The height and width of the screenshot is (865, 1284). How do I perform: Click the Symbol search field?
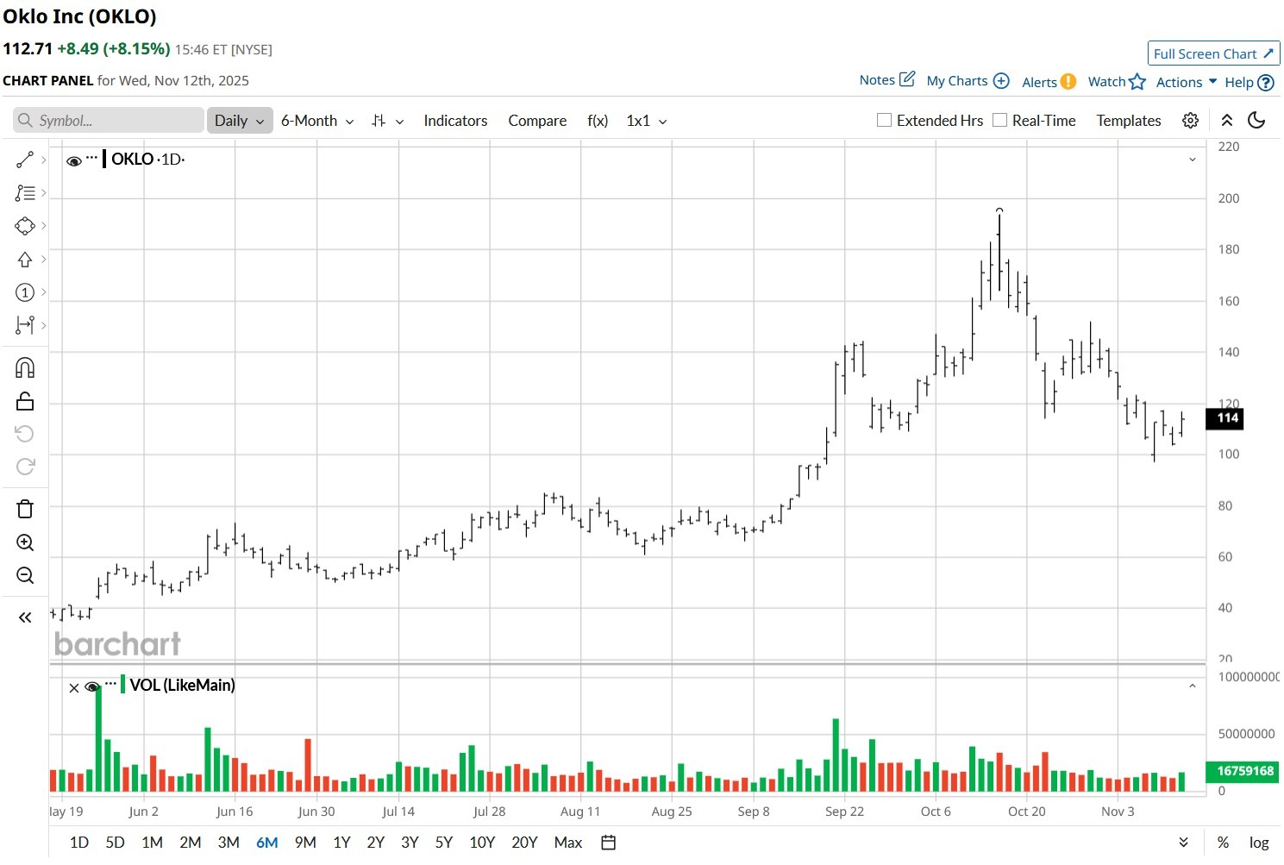[x=109, y=121]
